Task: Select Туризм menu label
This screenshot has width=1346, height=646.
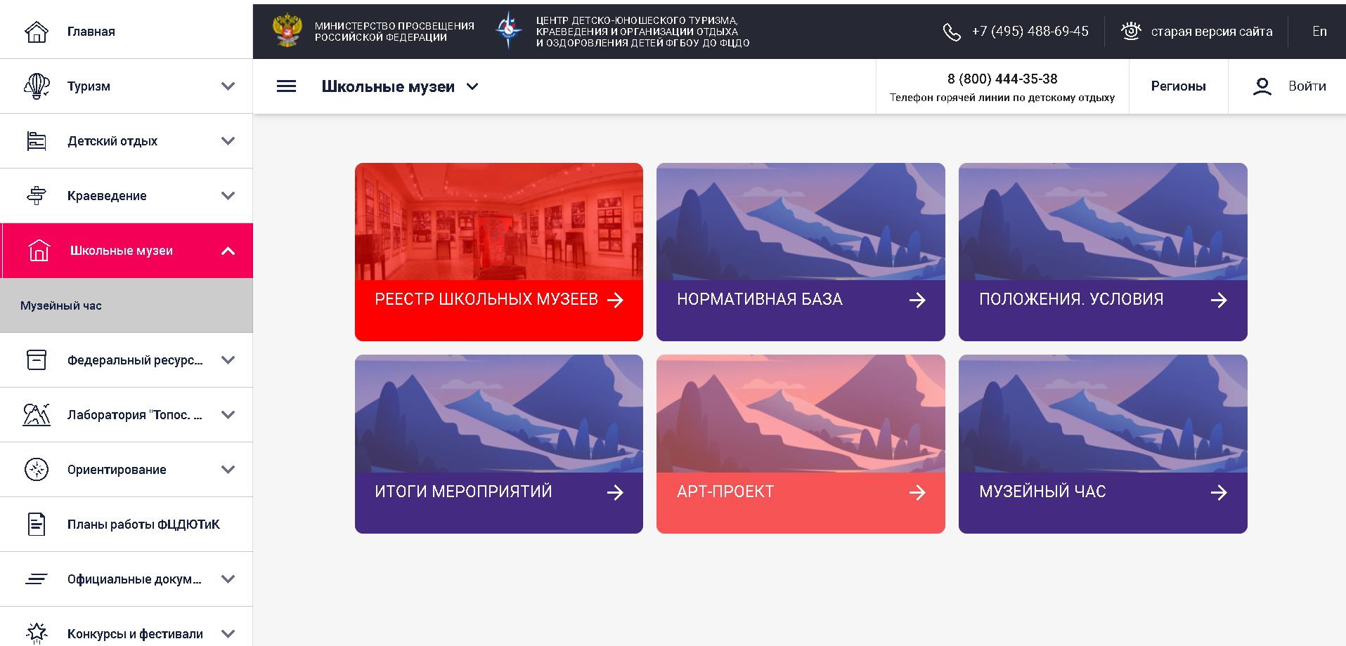Action: [89, 86]
